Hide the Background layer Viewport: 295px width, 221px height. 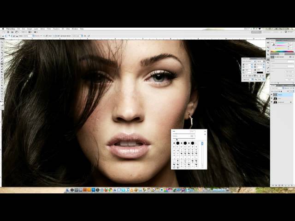pyautogui.click(x=271, y=102)
